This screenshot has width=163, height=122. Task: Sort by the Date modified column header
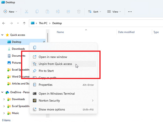click(x=126, y=32)
